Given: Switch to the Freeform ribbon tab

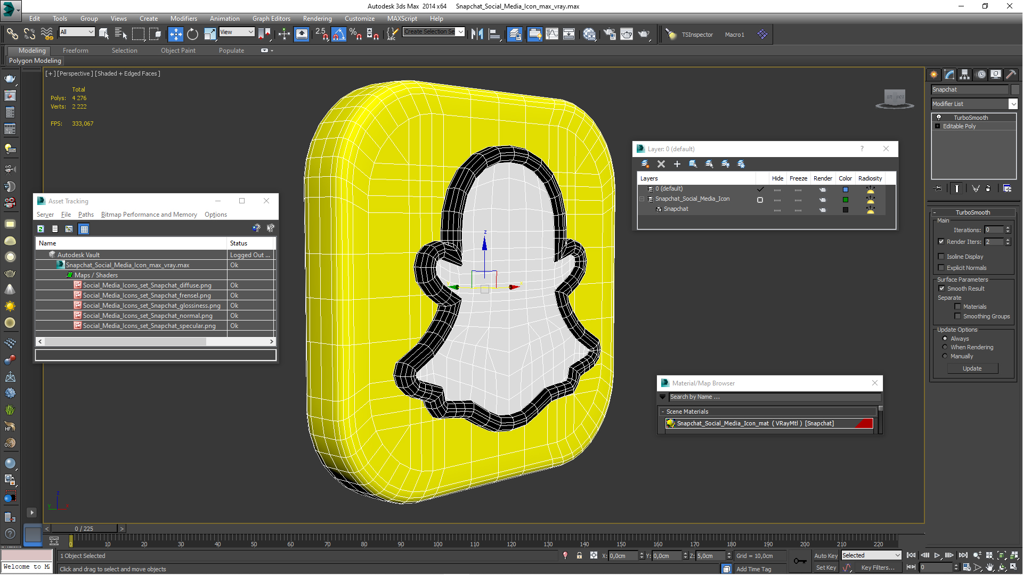Looking at the screenshot, I should [76, 51].
